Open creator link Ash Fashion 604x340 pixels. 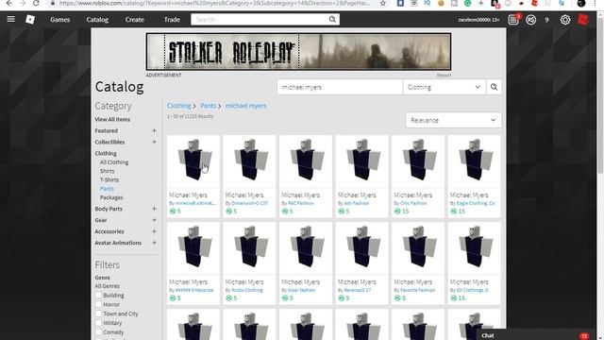pyautogui.click(x=357, y=203)
